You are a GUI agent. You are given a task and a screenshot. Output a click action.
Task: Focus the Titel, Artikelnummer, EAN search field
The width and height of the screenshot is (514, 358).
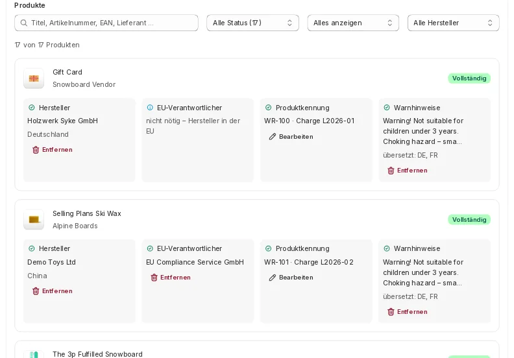(106, 23)
